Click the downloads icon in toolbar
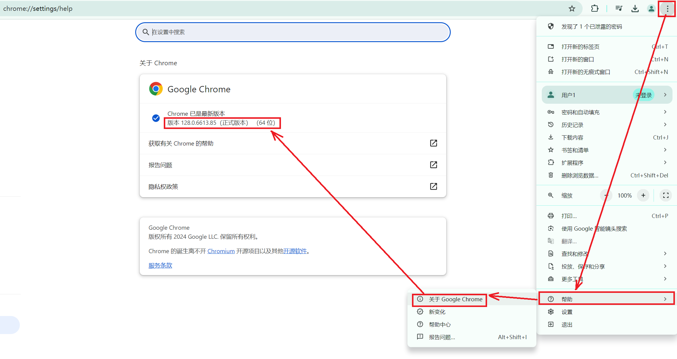Viewport: 677px width, 359px height. [x=635, y=9]
